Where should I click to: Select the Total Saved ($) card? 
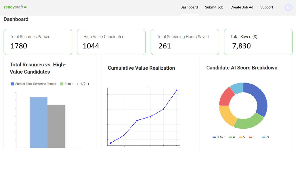pyautogui.click(x=258, y=42)
